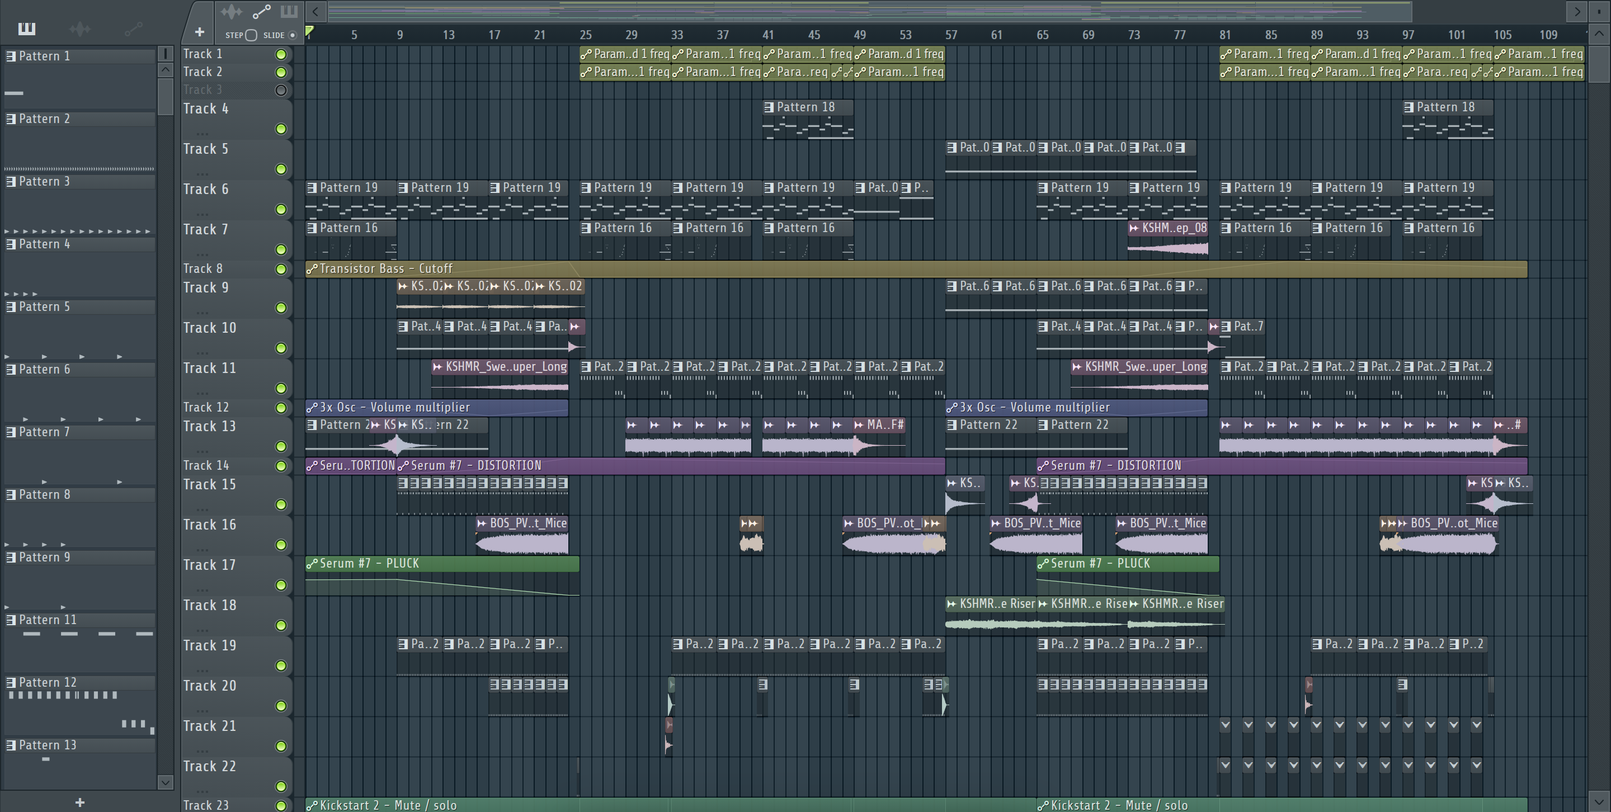The image size is (1611, 812).
Task: Mute Track 1 with its green LED
Action: pyautogui.click(x=281, y=55)
